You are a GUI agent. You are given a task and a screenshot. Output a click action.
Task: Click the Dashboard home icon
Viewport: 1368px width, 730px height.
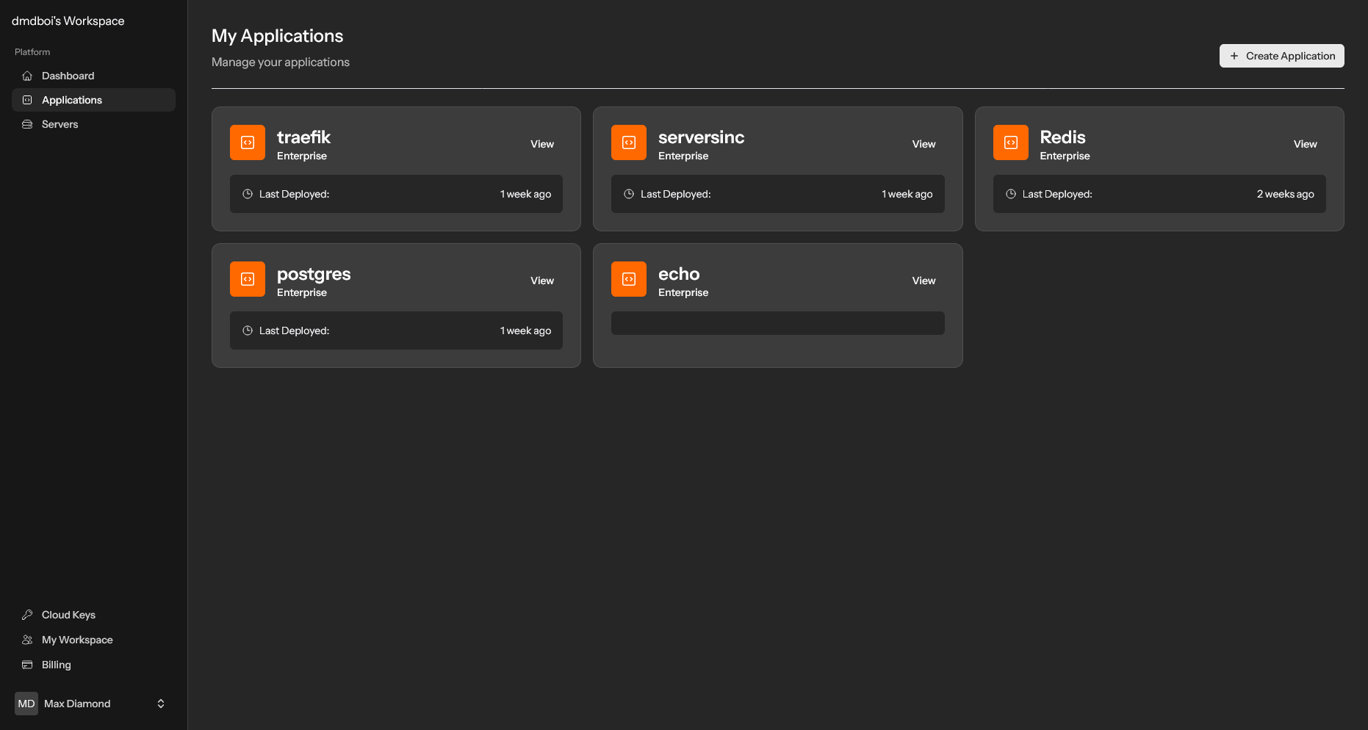tap(27, 76)
